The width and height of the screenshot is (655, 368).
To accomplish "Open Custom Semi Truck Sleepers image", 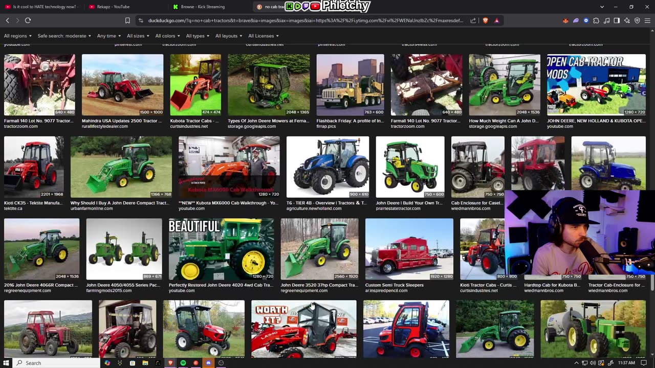I will pos(409,249).
